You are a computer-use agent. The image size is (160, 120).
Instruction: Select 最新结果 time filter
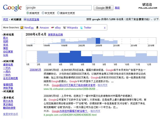click(x=8, y=65)
